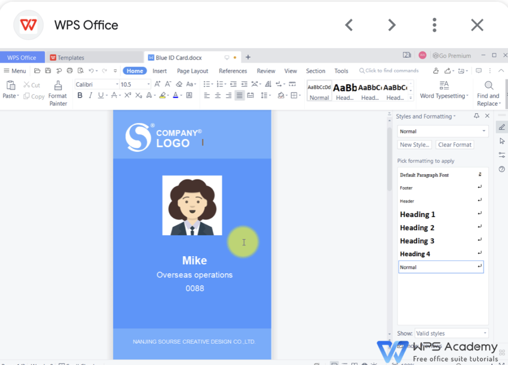Toggle justify paragraph alignment
Image resolution: width=508 pixels, height=365 pixels.
[x=240, y=95]
